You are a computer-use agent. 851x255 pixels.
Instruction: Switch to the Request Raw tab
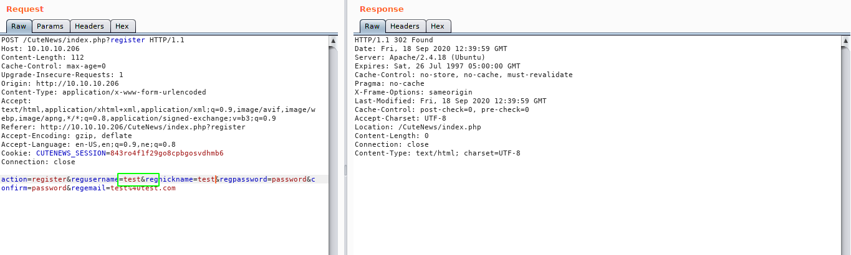(x=19, y=26)
